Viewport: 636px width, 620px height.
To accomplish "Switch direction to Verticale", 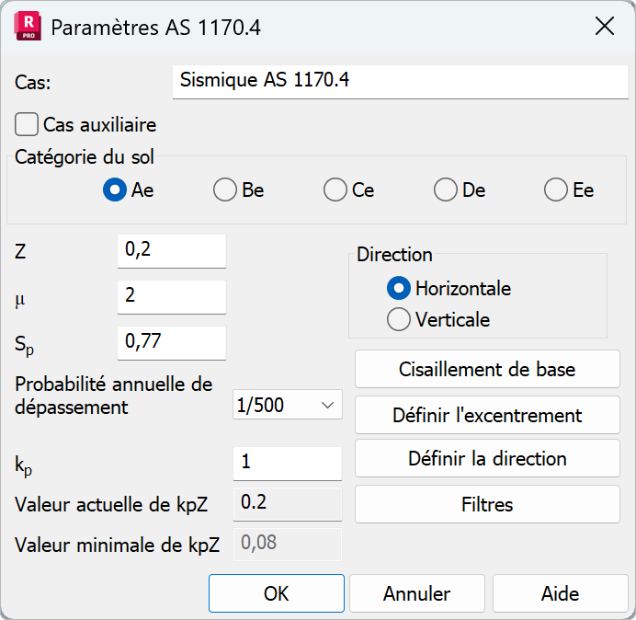I will (x=399, y=319).
